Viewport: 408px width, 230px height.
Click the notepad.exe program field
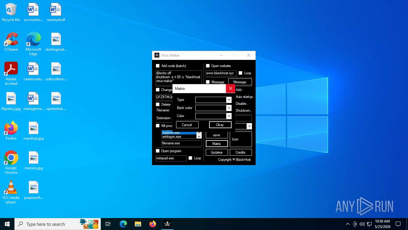(171, 158)
